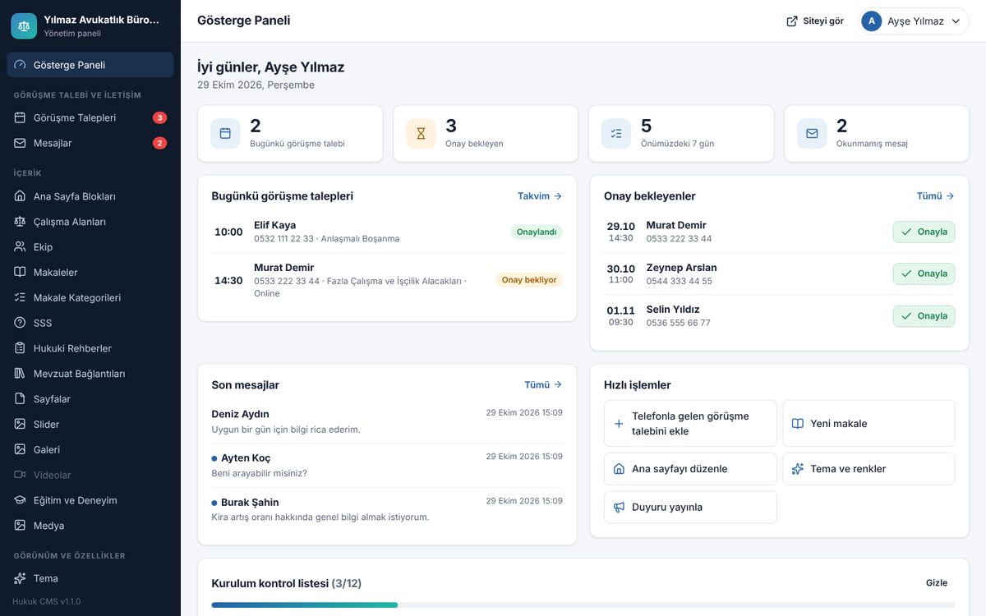Click the scales-of-justice logo icon
Screen dimensions: 986x616
tap(24, 25)
